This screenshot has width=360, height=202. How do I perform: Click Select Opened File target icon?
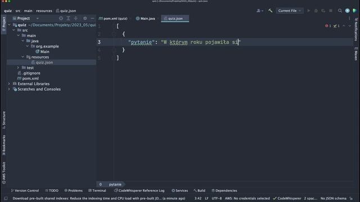pos(61,19)
